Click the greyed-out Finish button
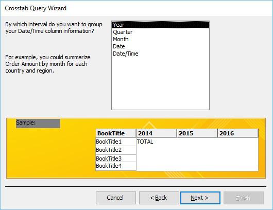 (244, 198)
